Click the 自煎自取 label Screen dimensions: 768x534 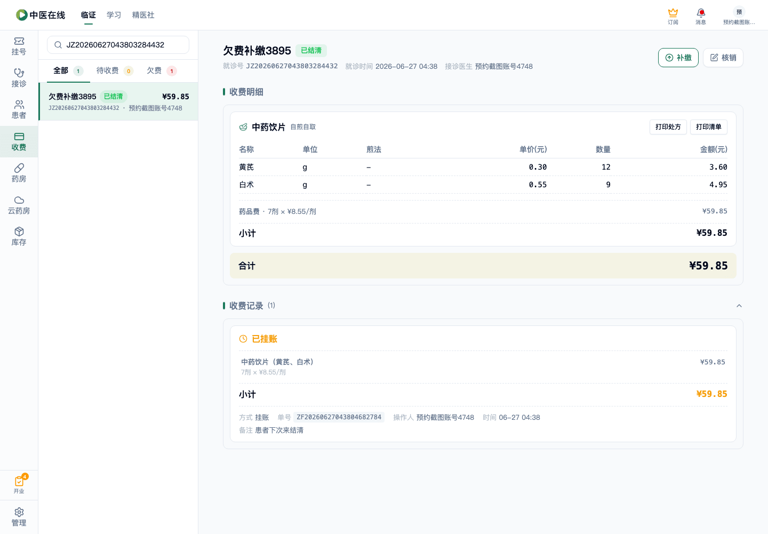(303, 127)
